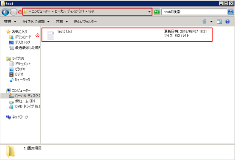Minimize the test window
This screenshot has width=235, height=160.
coord(221,3)
